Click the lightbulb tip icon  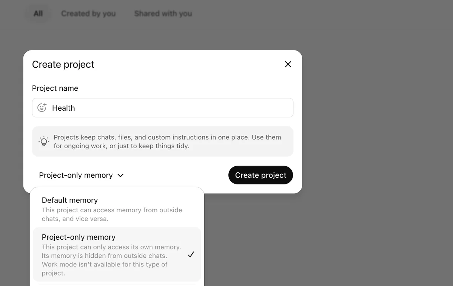(x=44, y=141)
